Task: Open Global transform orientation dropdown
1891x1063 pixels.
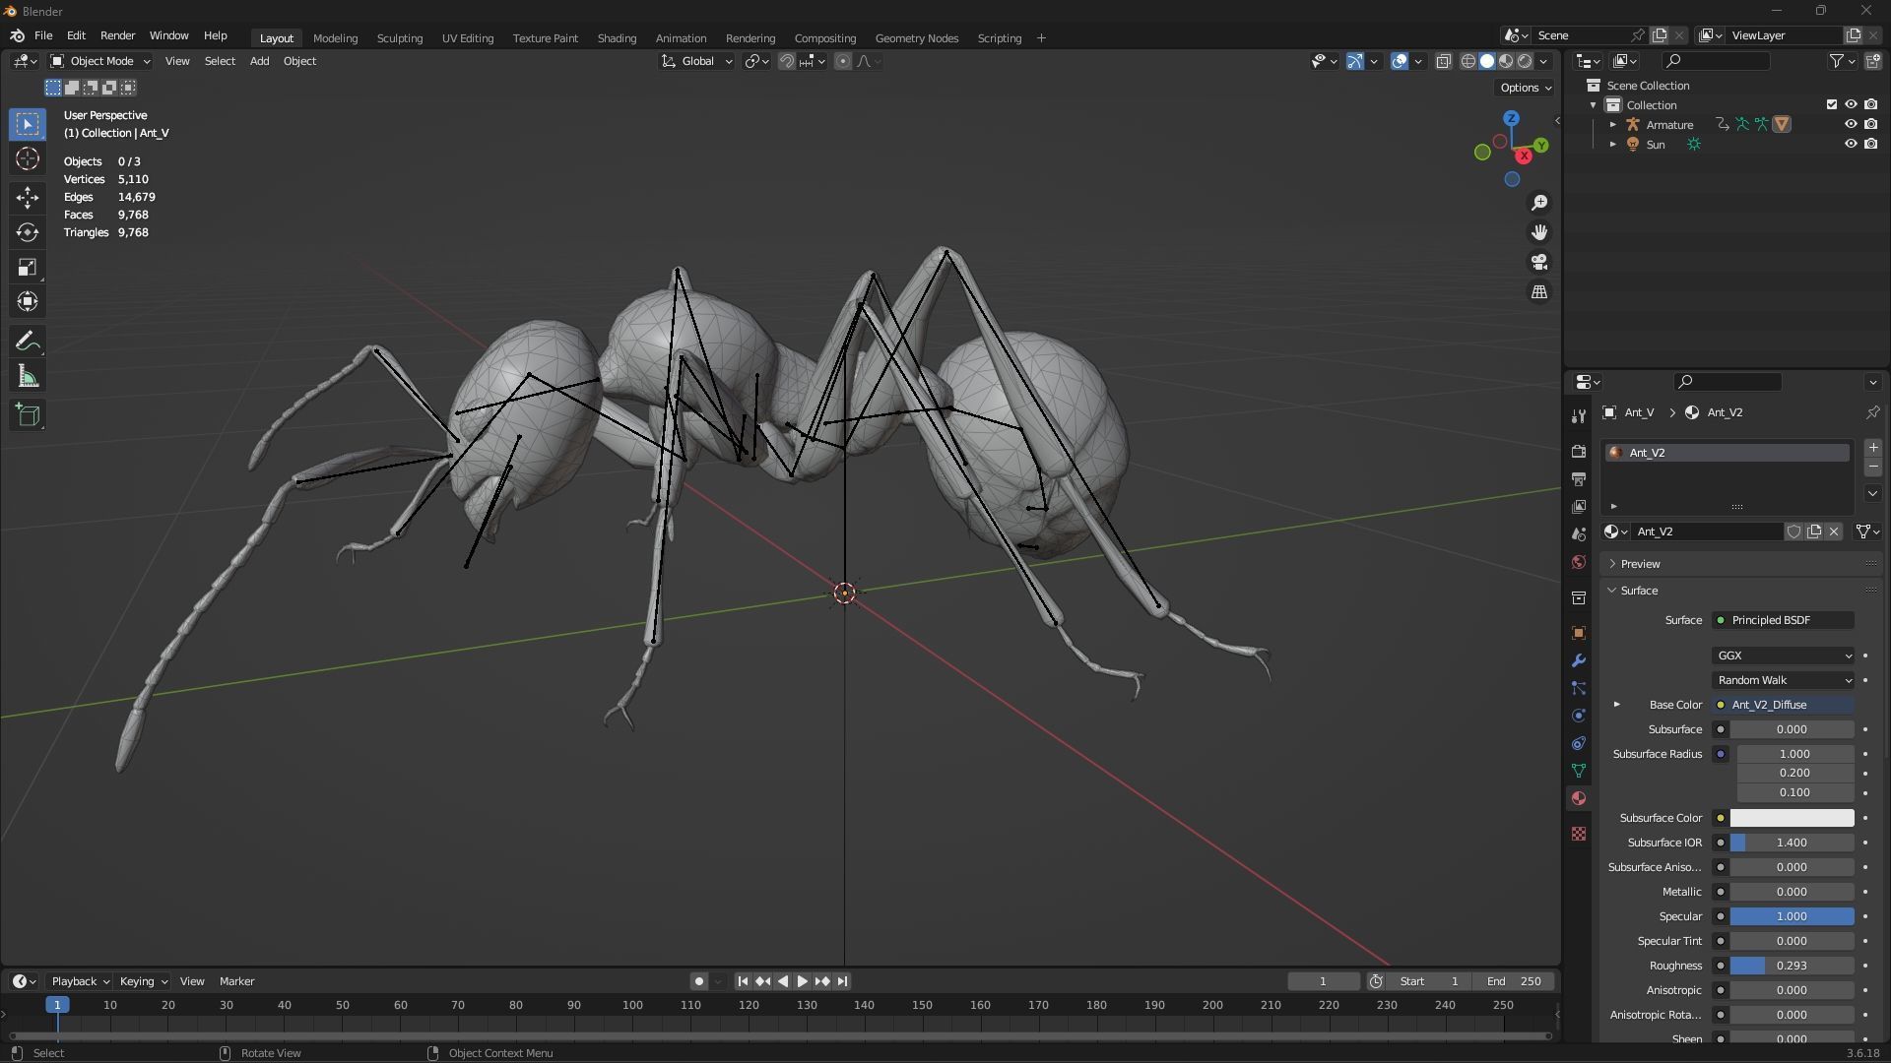Action: 696,61
